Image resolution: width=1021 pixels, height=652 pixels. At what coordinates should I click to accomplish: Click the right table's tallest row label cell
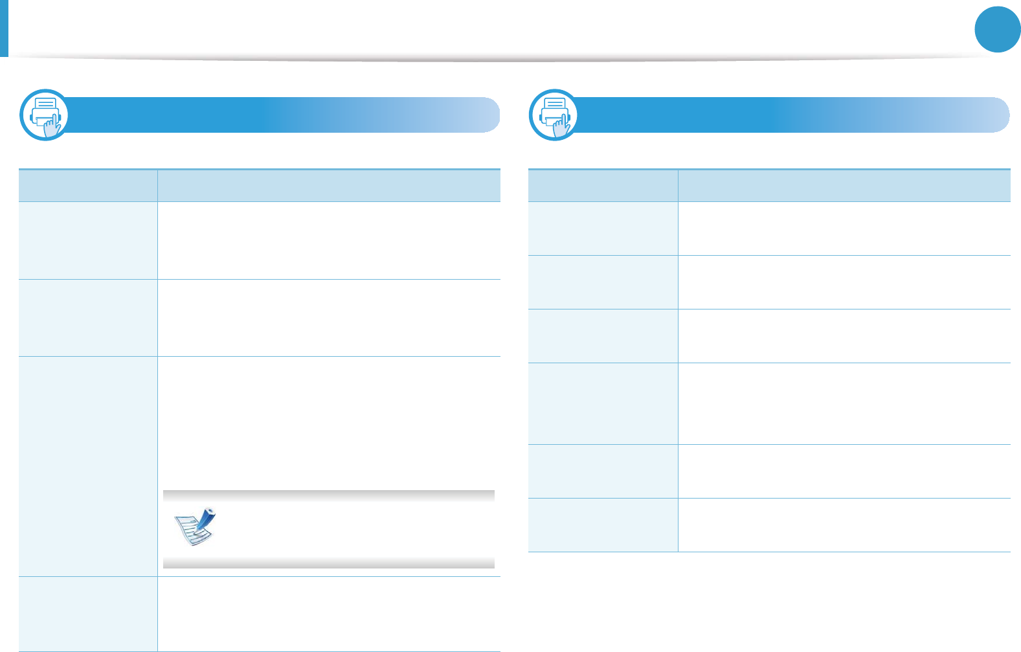point(603,403)
